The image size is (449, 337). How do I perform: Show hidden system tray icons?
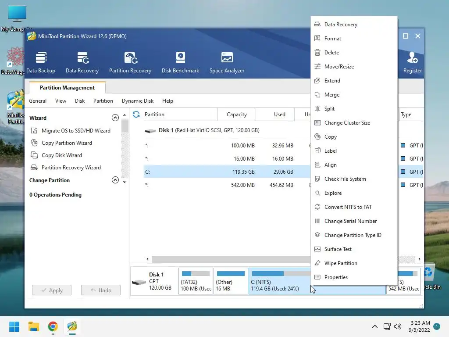374,326
